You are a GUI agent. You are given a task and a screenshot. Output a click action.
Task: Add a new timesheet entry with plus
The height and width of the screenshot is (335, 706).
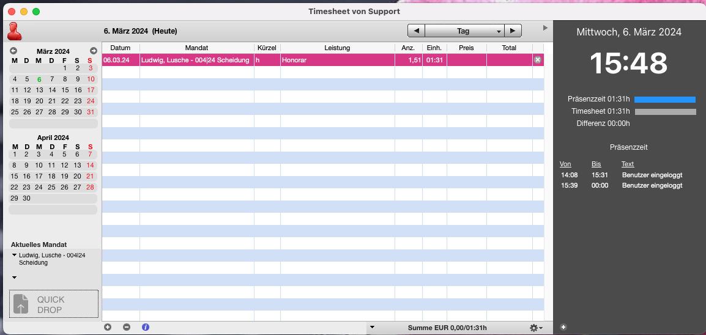[x=107, y=327]
